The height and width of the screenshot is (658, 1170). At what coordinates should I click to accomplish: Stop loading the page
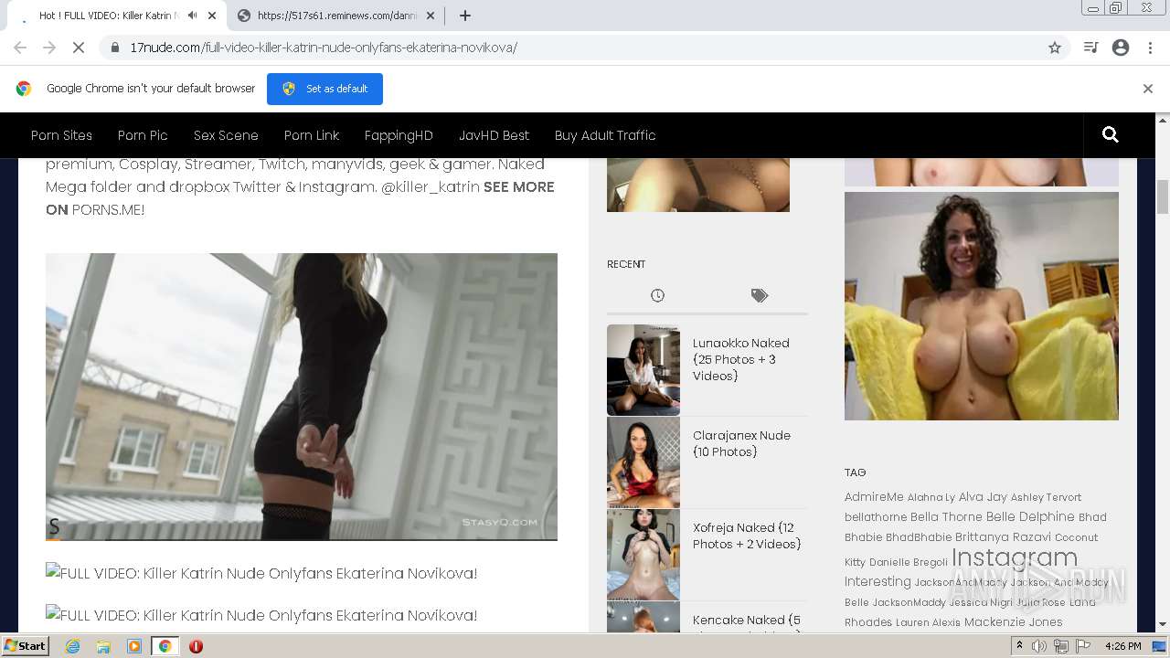(x=79, y=48)
